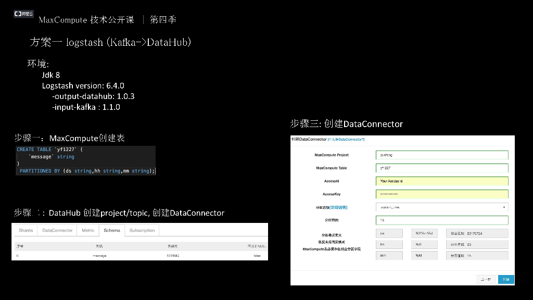Click the -input-kafka : 1.1.0 text
533x300 pixels.
(x=86, y=107)
